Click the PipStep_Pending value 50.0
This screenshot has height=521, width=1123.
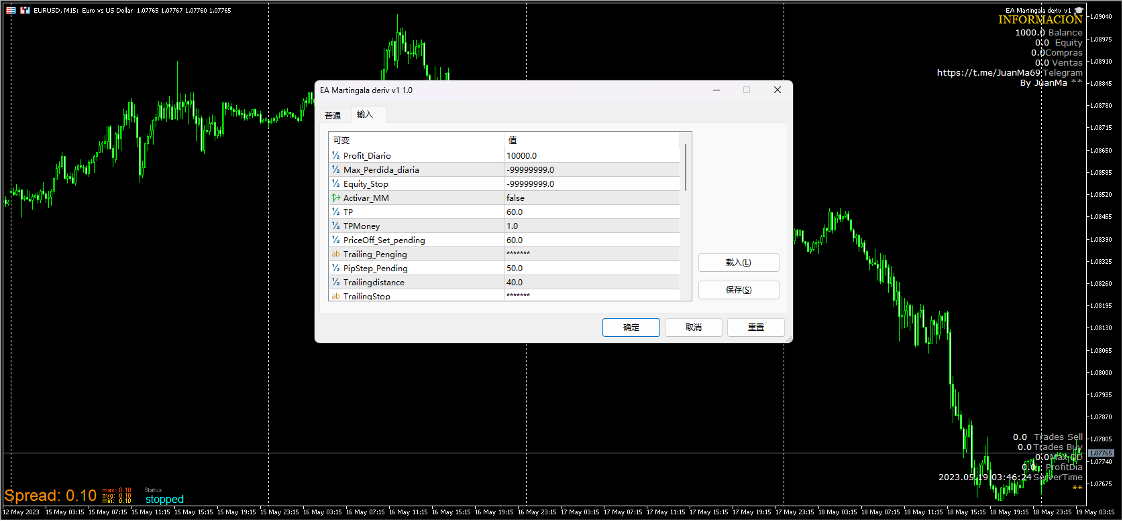tap(590, 269)
